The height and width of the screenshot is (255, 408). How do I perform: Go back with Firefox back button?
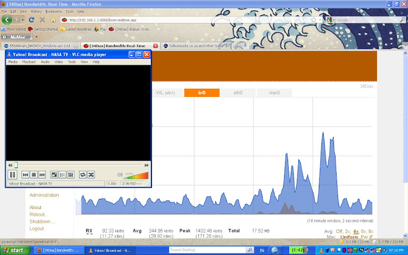click(x=7, y=20)
